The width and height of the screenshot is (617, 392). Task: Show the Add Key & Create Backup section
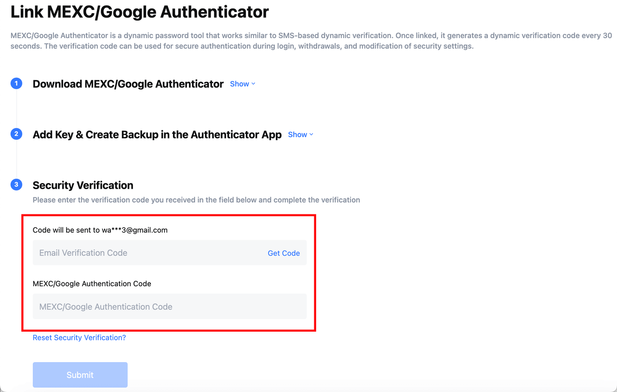pos(297,135)
